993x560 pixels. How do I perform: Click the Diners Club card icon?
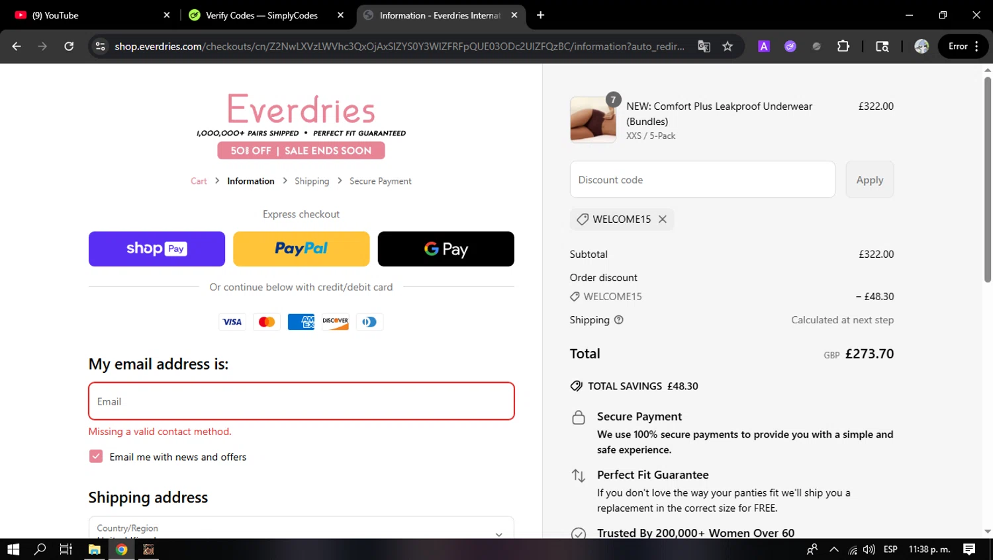[369, 322]
